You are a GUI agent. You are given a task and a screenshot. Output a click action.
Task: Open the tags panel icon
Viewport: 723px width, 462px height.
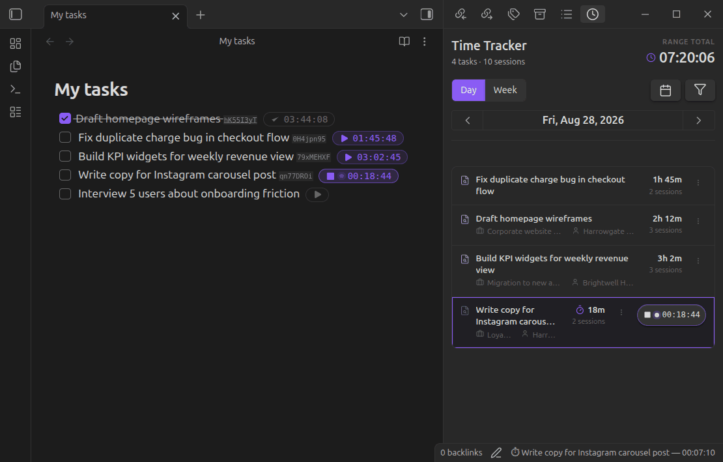(x=513, y=14)
